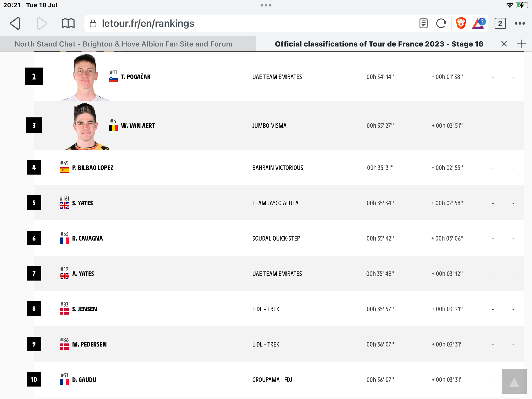The image size is (532, 399).
Task: Click Team Jayco AlUla team name
Action: tap(275, 203)
